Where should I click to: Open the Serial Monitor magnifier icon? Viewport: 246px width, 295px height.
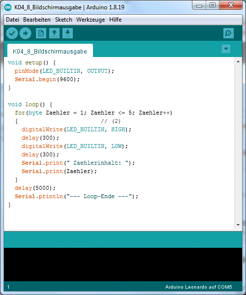point(228,33)
